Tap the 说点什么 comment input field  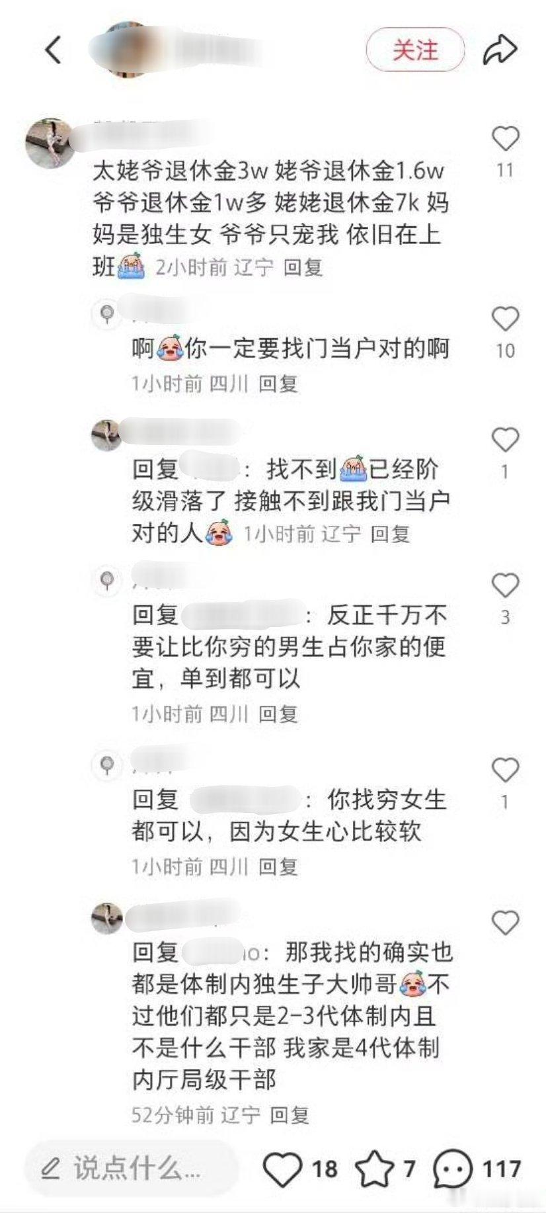pyautogui.click(x=132, y=1169)
